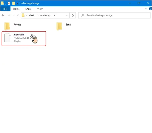Open the Share ribbon tab
The width and height of the screenshot is (152, 133).
(28, 9)
